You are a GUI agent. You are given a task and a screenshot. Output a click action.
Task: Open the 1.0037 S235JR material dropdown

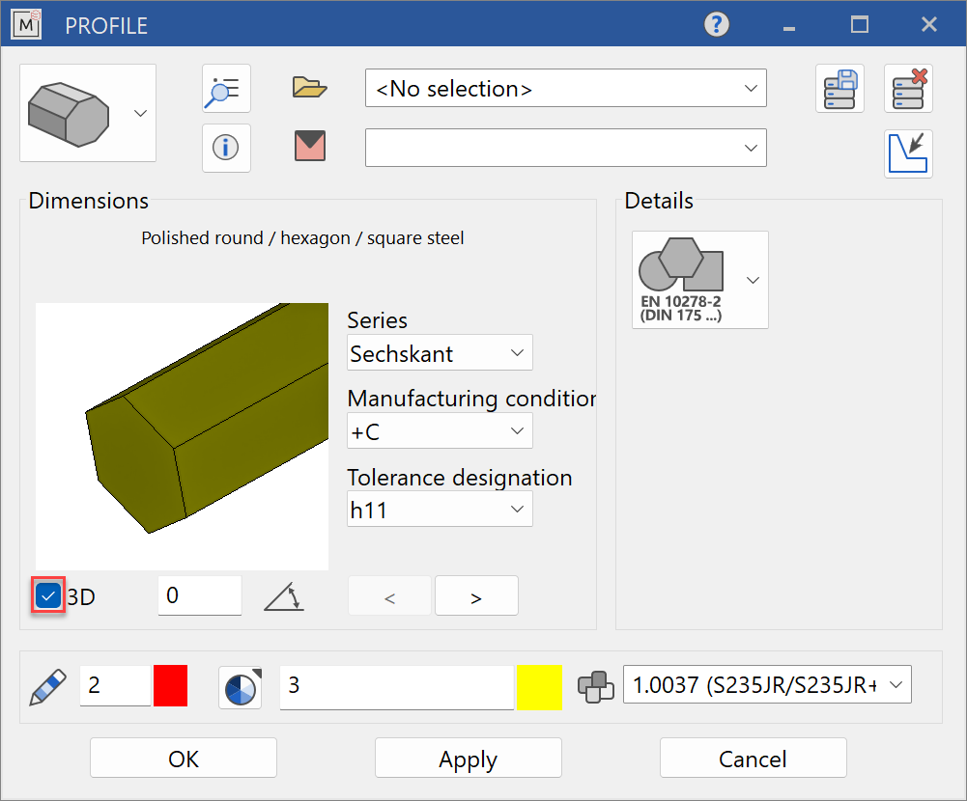[x=767, y=684]
